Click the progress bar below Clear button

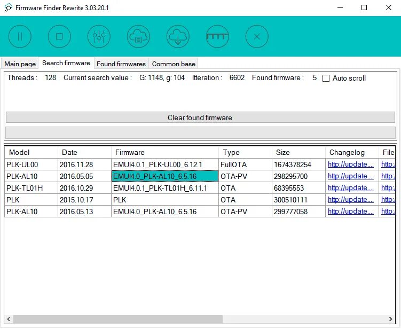pyautogui.click(x=201, y=133)
